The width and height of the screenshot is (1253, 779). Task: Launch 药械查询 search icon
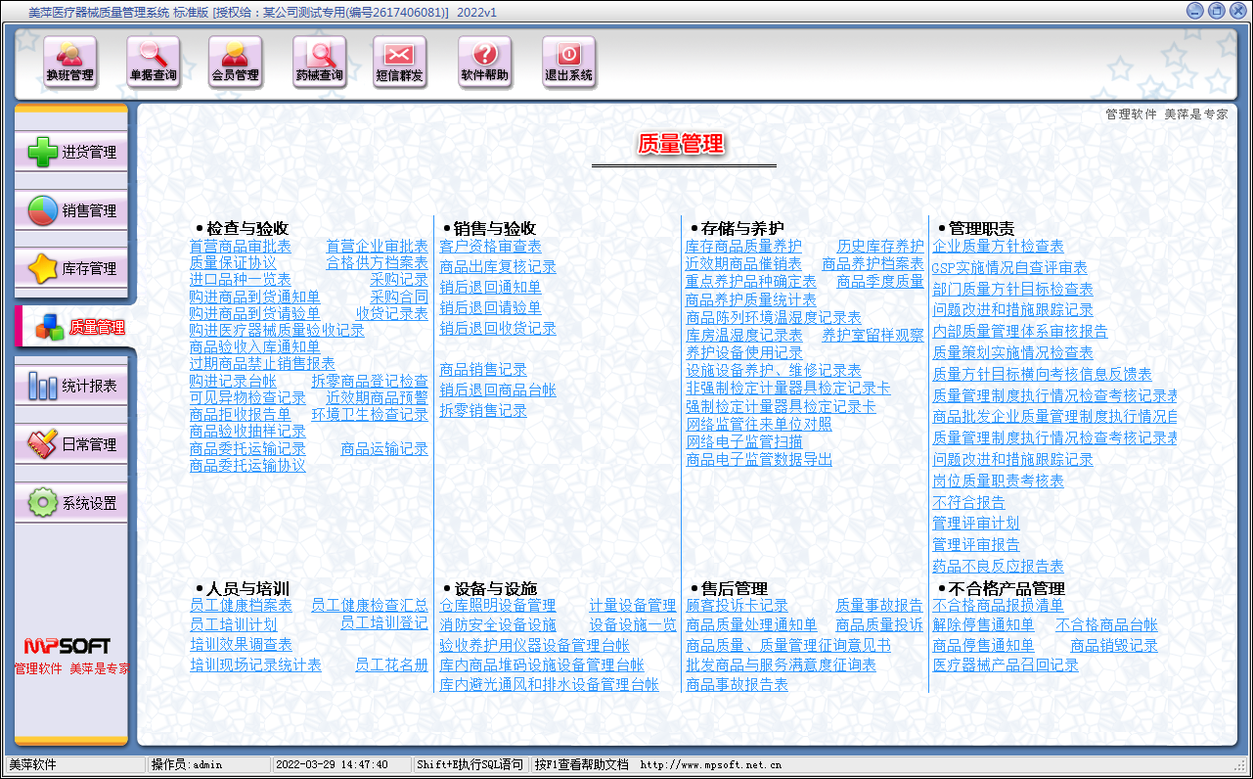point(319,62)
